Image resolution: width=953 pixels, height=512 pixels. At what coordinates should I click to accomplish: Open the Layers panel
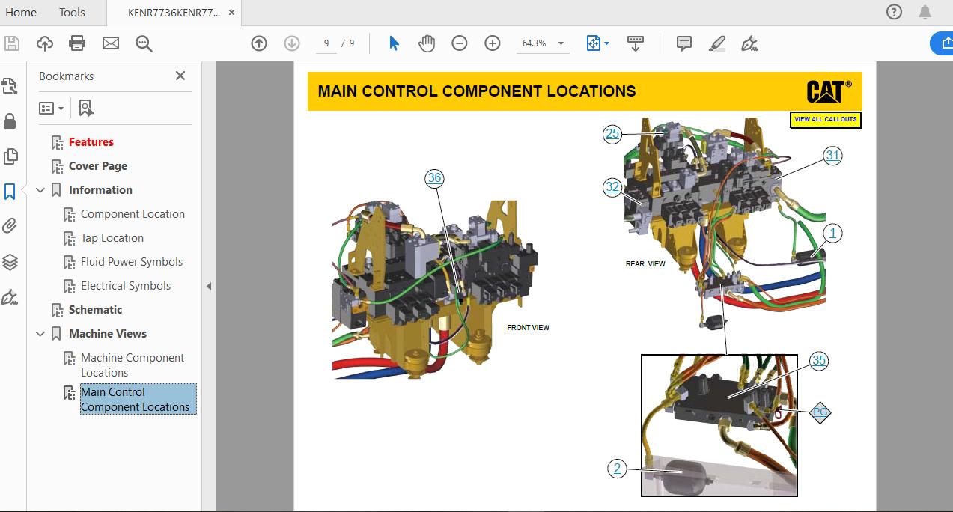tap(10, 261)
